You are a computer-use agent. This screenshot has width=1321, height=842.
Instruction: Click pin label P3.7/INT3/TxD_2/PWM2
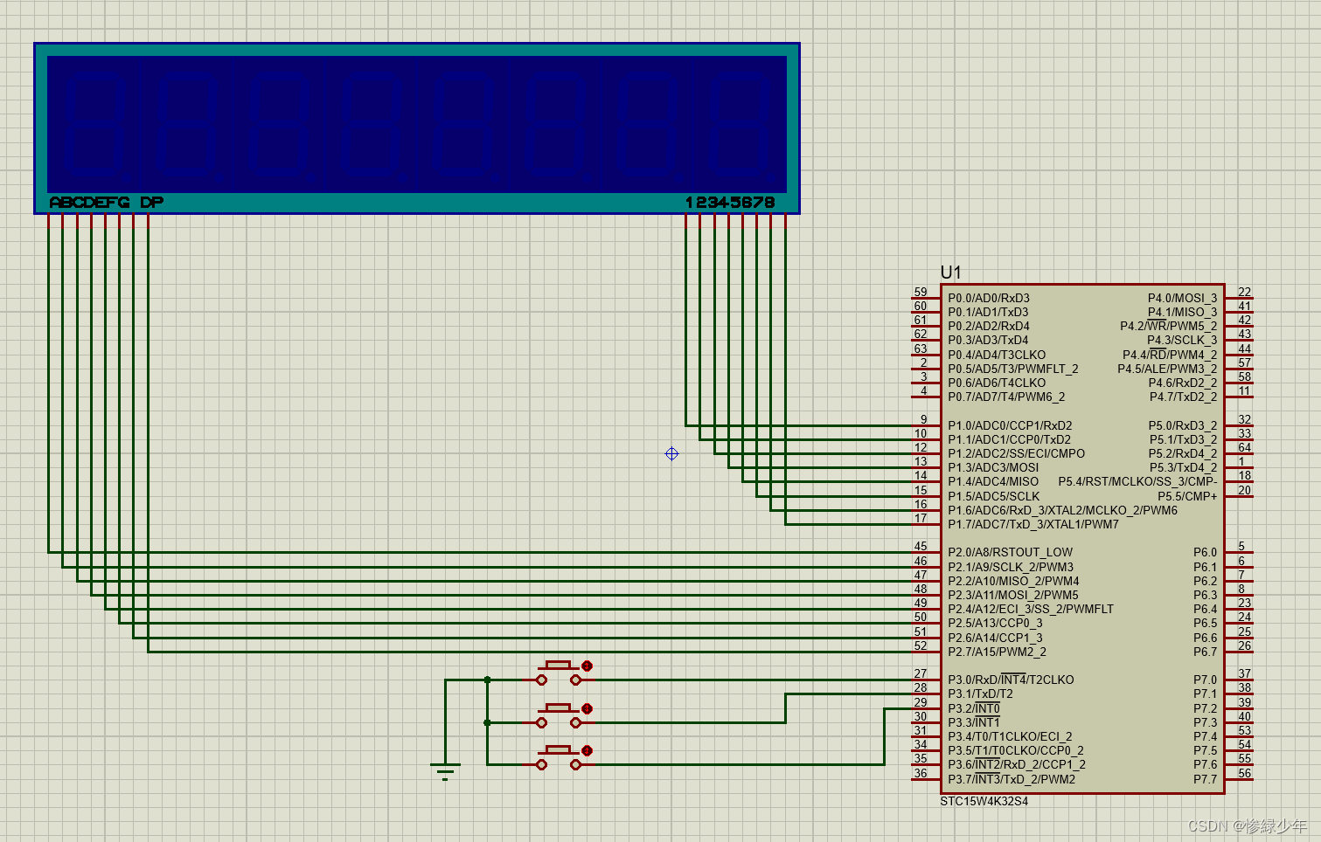(1012, 779)
